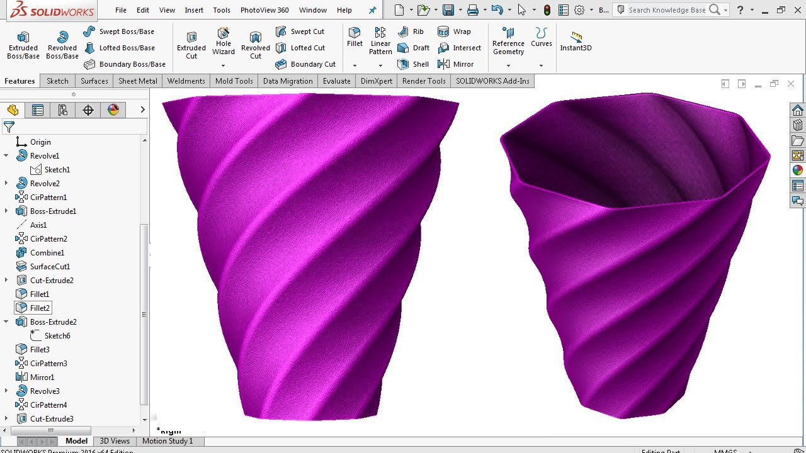Select the Fillet tool
Viewport: 806px width, 453px height.
click(x=355, y=37)
